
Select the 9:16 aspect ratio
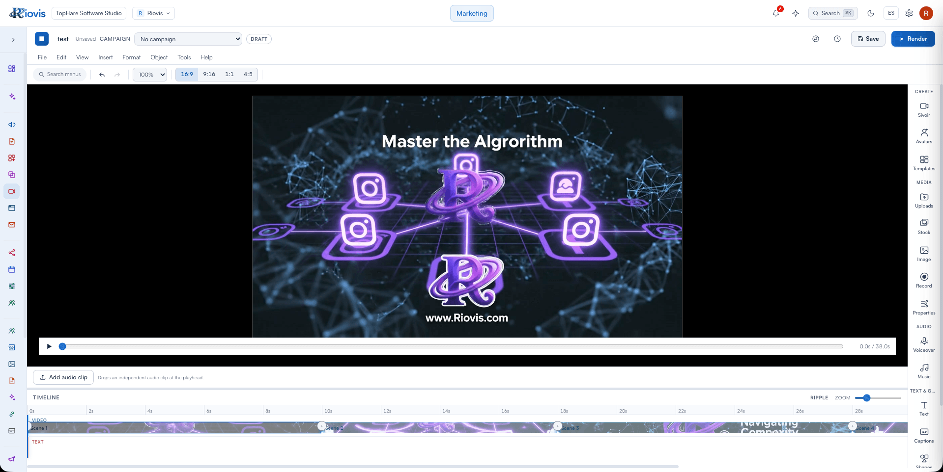tap(209, 75)
